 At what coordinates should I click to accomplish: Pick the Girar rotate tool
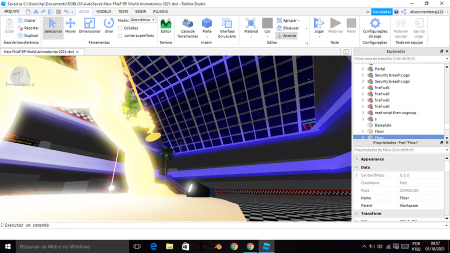pyautogui.click(x=109, y=26)
